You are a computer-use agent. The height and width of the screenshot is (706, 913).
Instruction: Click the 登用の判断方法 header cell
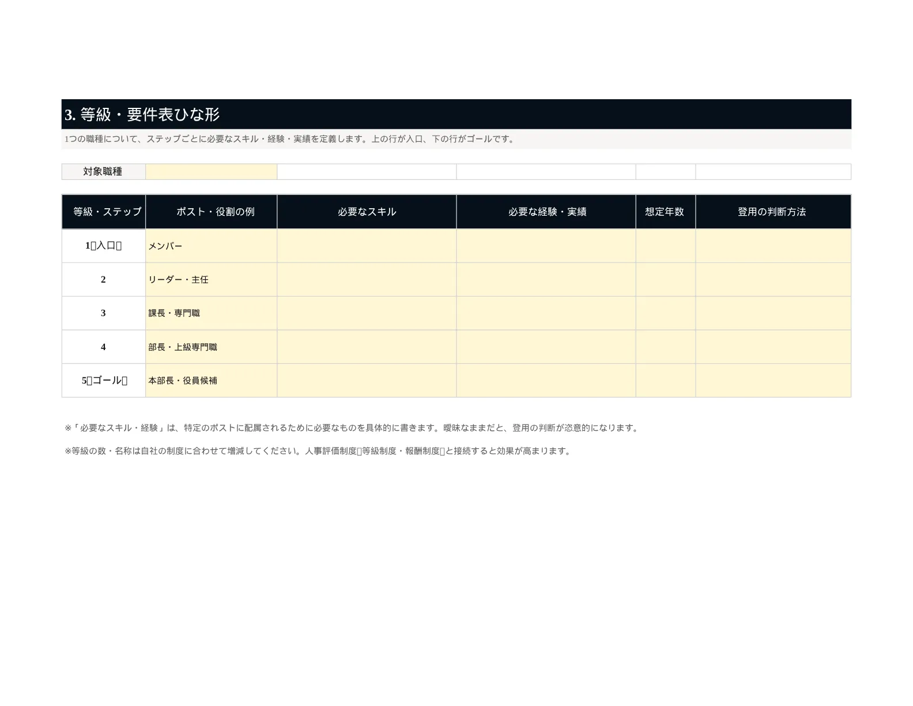pyautogui.click(x=773, y=212)
